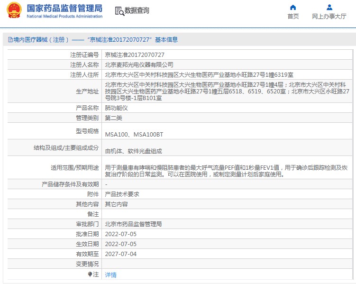The height and width of the screenshot is (284, 356).
Task: Select product name 肺功能仪
Action: (x=116, y=108)
